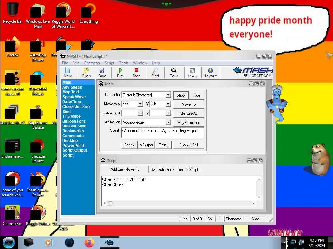
Task: Select the Chuzzle Deluxe desktop icon
Action: pyautogui.click(x=38, y=151)
